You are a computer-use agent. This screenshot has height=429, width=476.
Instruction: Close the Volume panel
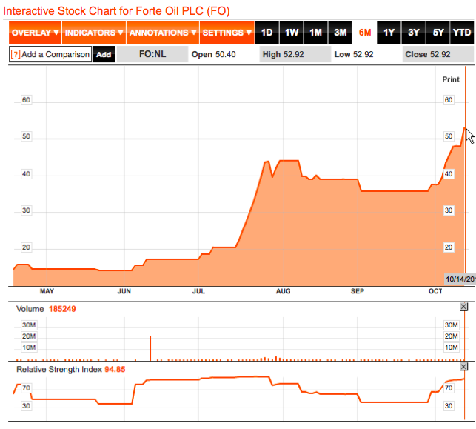(463, 307)
